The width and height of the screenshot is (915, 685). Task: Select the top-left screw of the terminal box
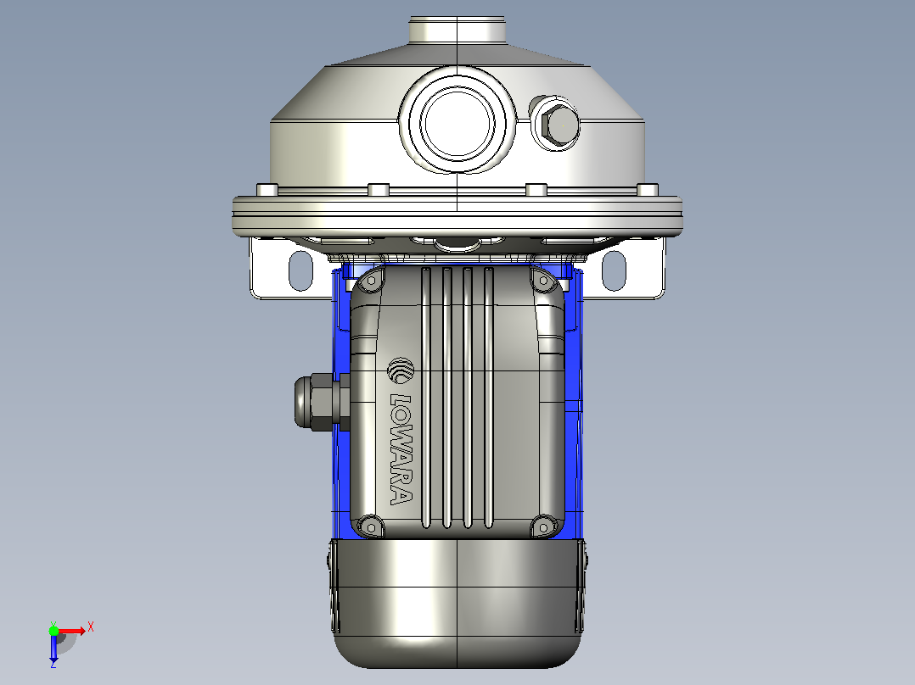[371, 281]
